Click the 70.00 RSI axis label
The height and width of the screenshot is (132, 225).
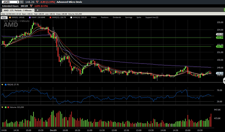(219, 90)
